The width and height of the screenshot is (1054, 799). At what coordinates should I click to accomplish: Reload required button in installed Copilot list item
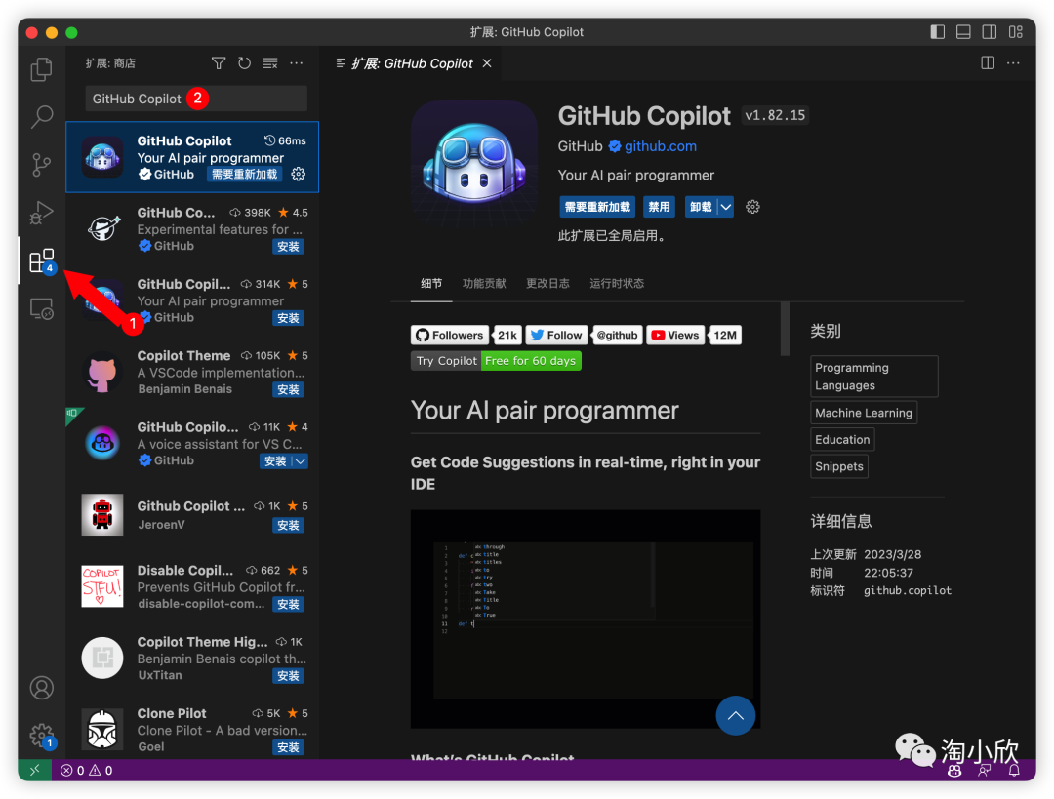point(245,174)
